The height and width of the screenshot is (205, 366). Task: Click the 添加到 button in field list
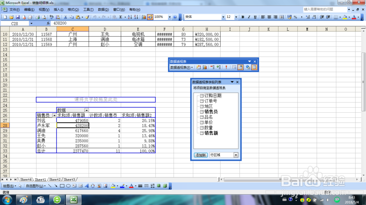click(201, 155)
